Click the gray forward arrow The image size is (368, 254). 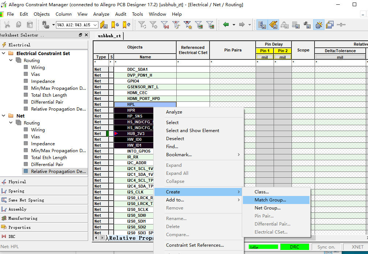(x=242, y=24)
